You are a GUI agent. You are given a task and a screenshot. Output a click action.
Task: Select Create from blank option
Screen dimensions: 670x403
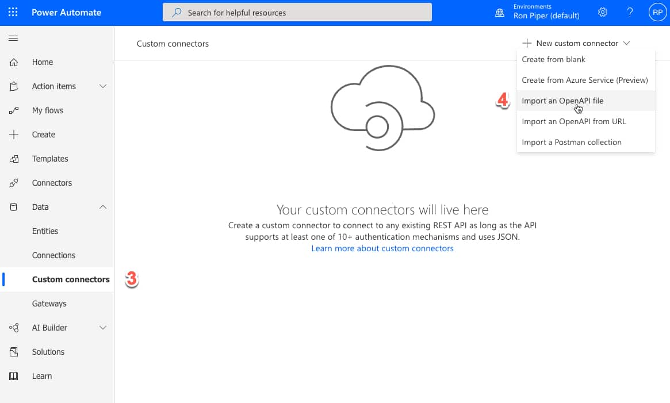553,59
